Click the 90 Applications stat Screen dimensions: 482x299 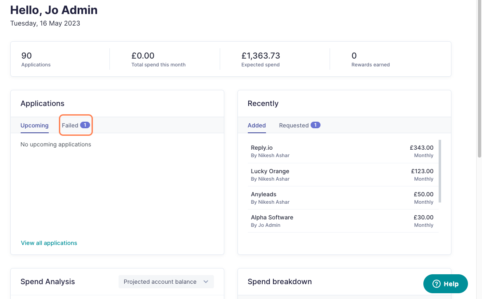pos(36,59)
